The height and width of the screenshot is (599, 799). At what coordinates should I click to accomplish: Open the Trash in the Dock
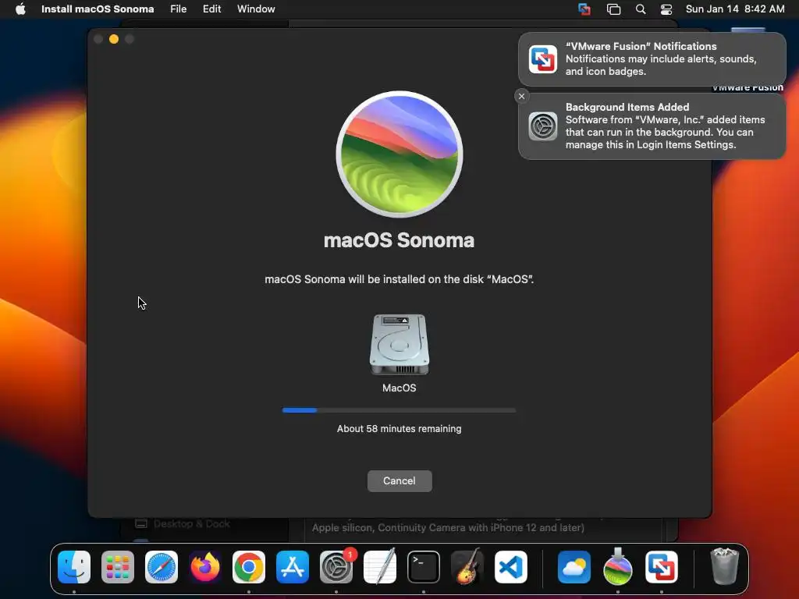tap(724, 566)
